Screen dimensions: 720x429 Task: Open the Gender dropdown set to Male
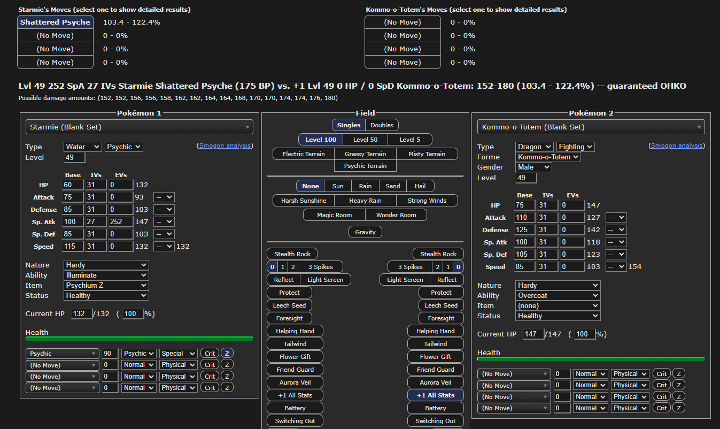(533, 167)
